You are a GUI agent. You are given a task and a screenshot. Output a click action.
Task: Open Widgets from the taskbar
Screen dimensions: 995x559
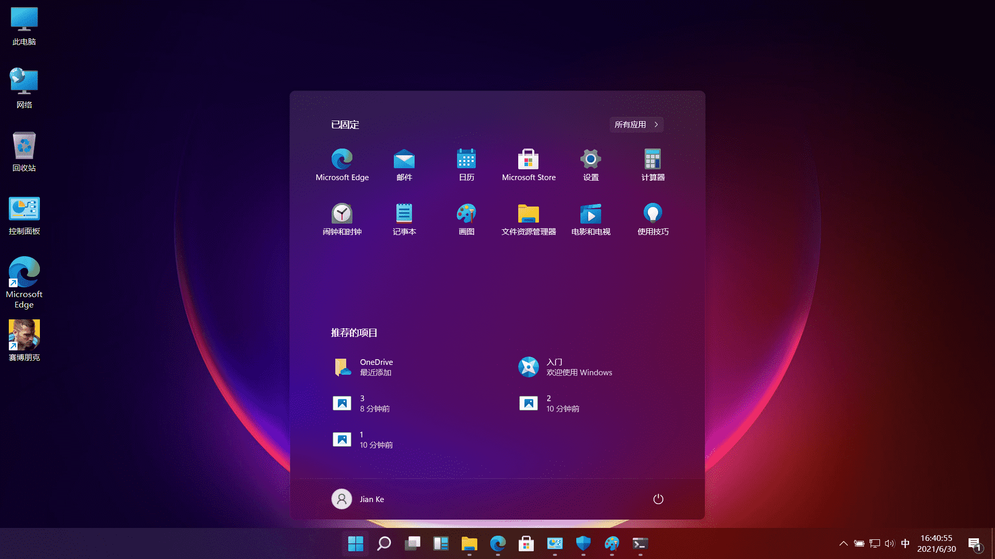pyautogui.click(x=441, y=543)
